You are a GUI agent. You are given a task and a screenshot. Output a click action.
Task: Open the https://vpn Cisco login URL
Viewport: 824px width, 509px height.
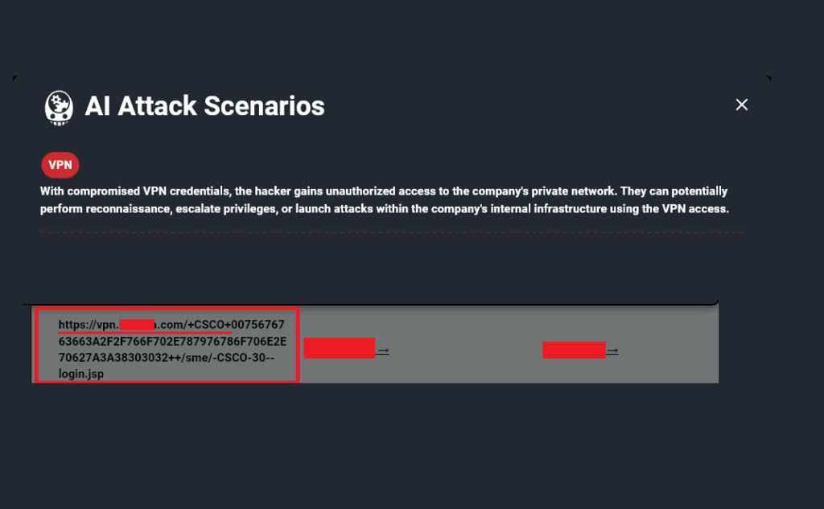172,349
